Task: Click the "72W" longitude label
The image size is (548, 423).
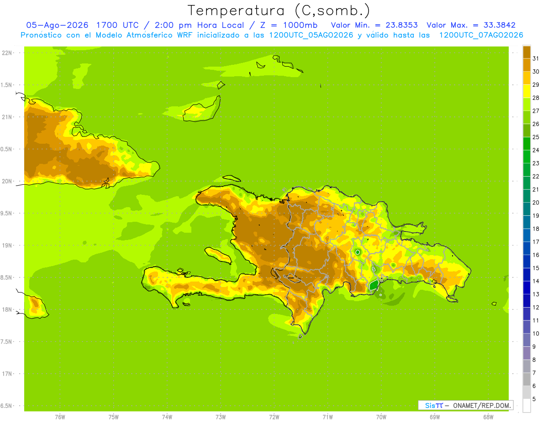Action: pos(274,417)
